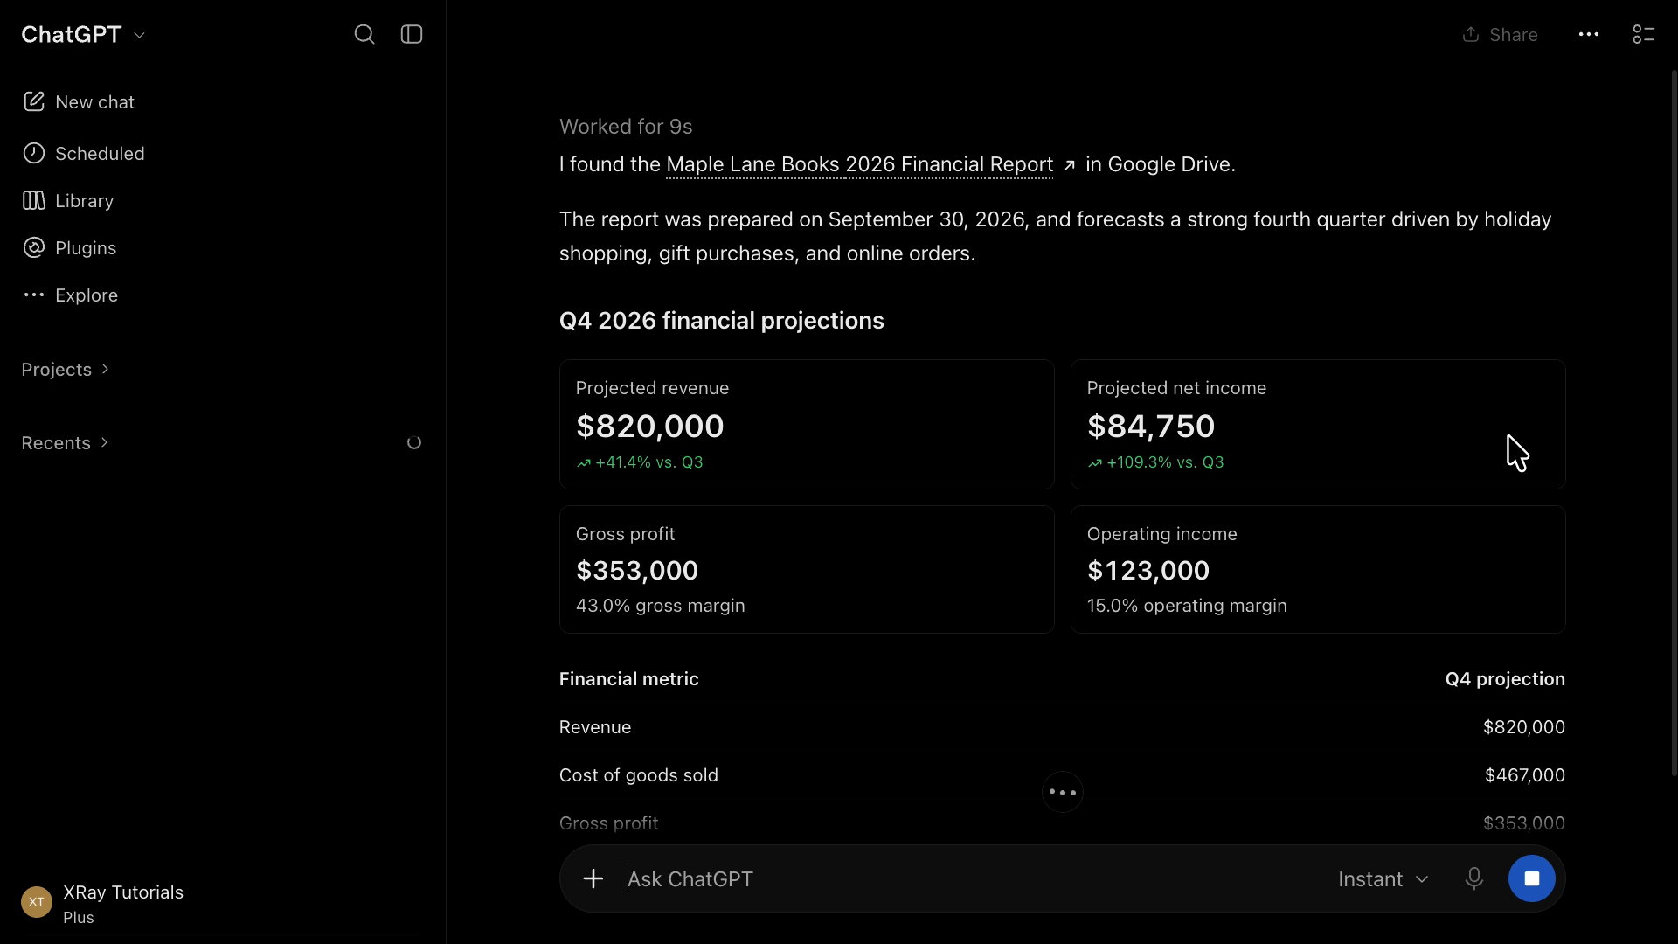Click the loading spinner beside Recents
Image resolution: width=1678 pixels, height=944 pixels.
414,443
